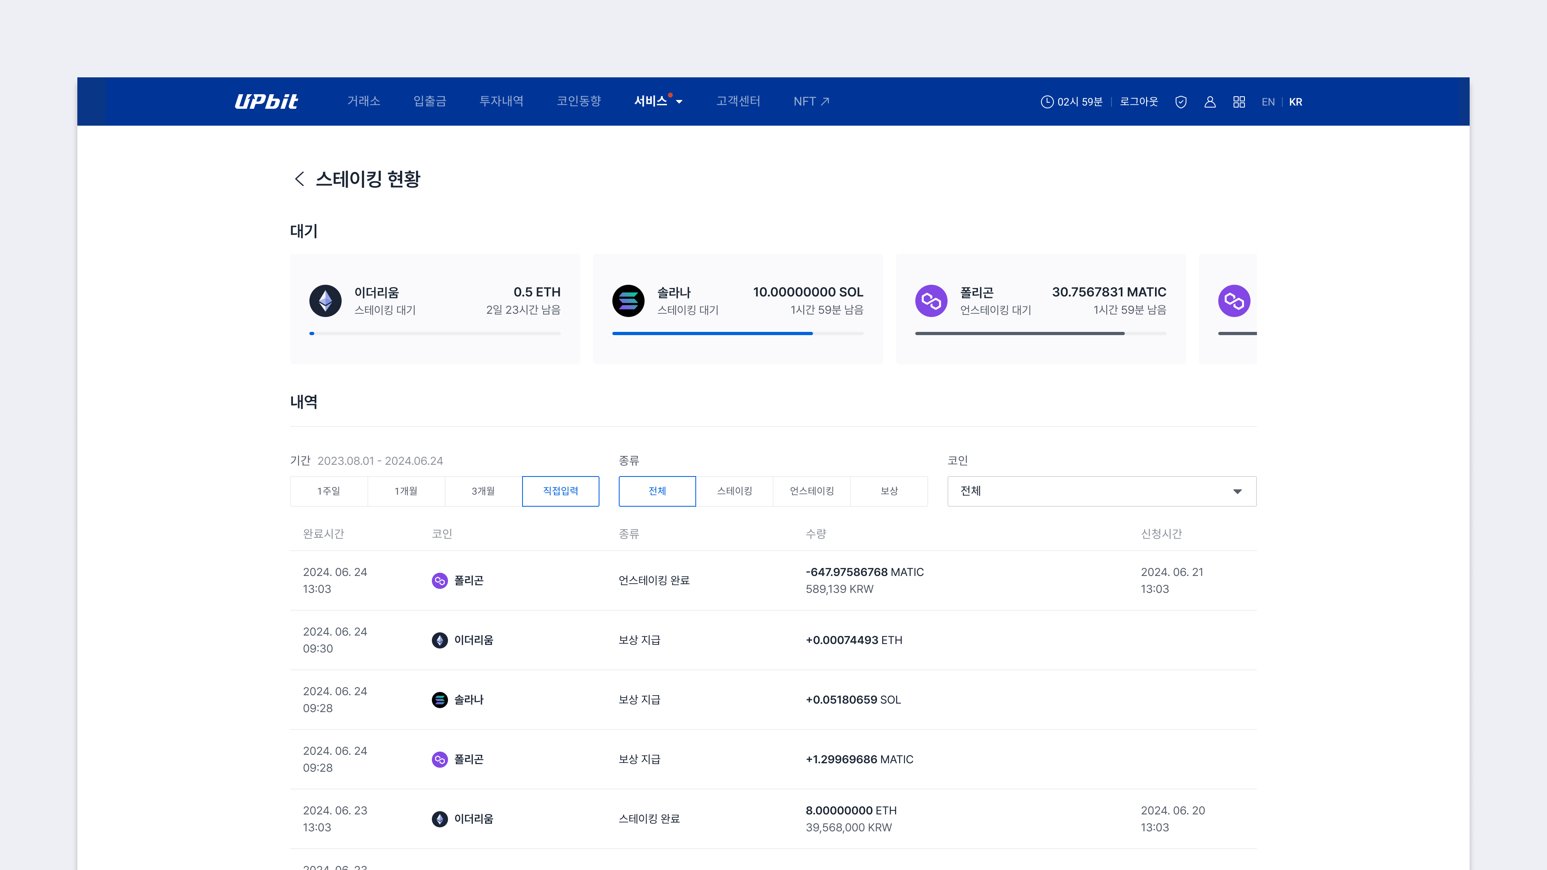Image resolution: width=1547 pixels, height=870 pixels.
Task: Click the Solana staking progress bar
Action: [738, 333]
